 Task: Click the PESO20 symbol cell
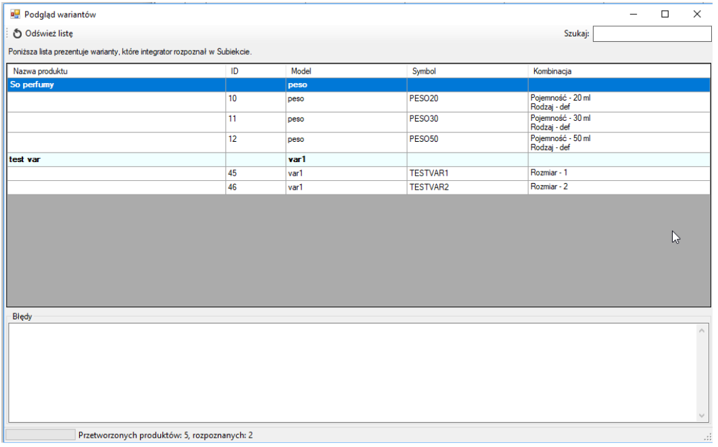coord(468,102)
